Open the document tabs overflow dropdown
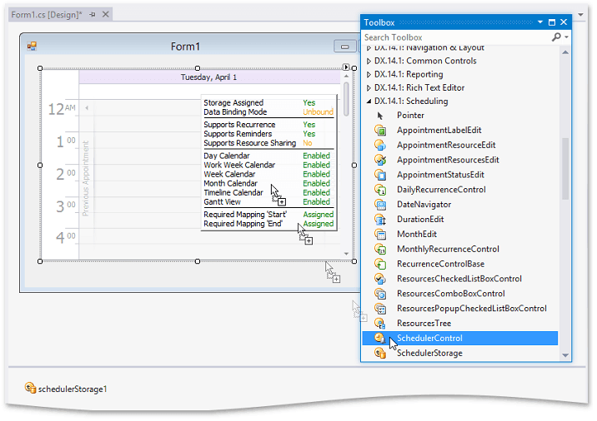This screenshot has height=421, width=597. click(580, 15)
